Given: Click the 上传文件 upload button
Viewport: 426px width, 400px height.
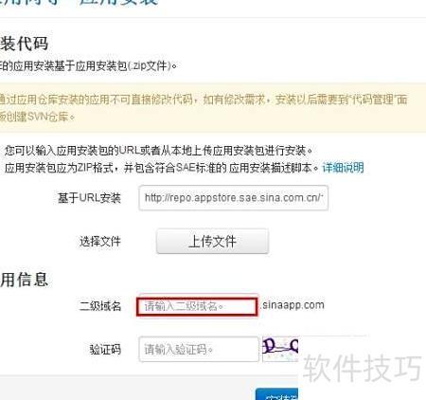Looking at the screenshot, I should 212,242.
